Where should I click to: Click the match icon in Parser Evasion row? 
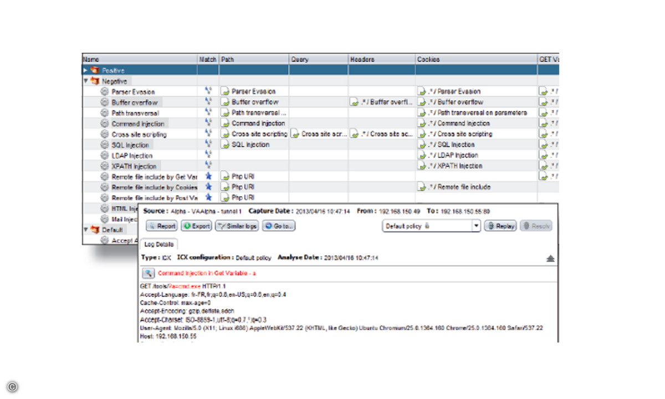(x=208, y=91)
